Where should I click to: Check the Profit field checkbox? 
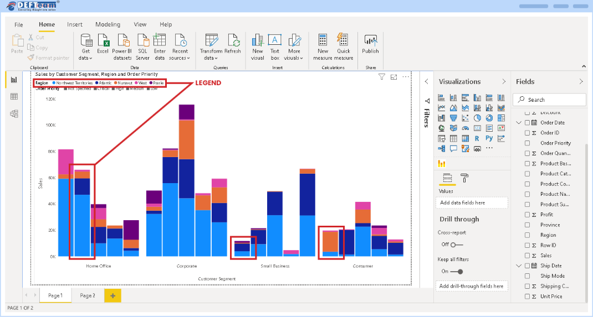[527, 215]
